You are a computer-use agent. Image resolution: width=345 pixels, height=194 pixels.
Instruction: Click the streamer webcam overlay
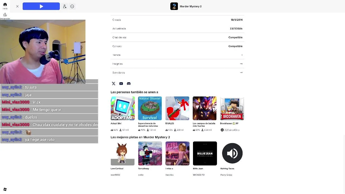(x=43, y=52)
